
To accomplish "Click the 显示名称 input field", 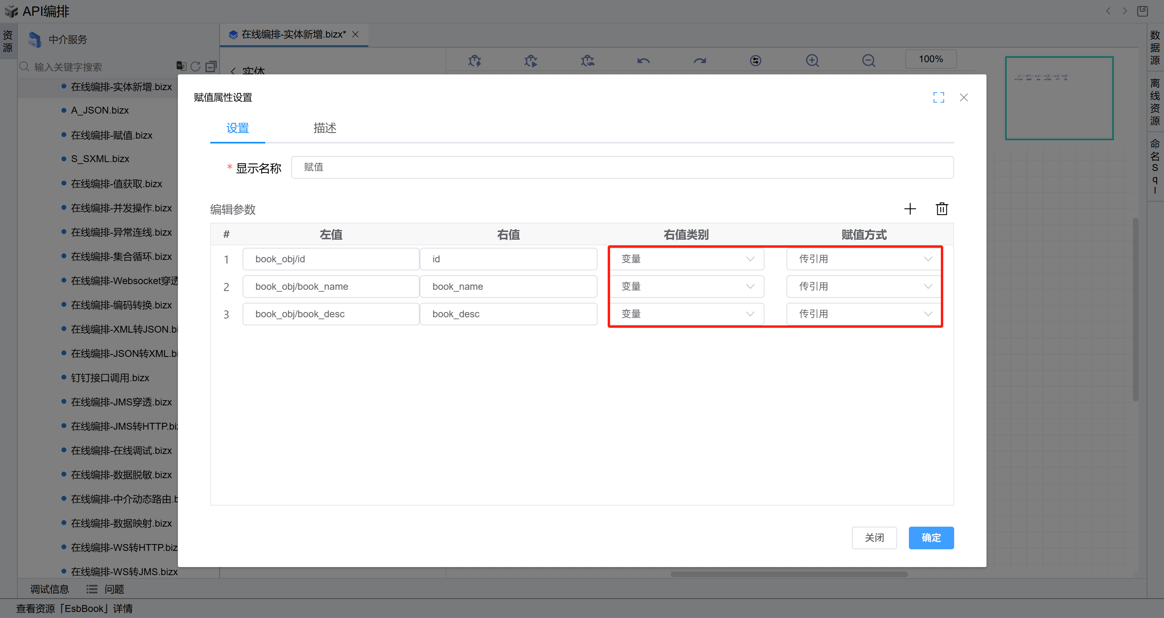I will [x=622, y=168].
